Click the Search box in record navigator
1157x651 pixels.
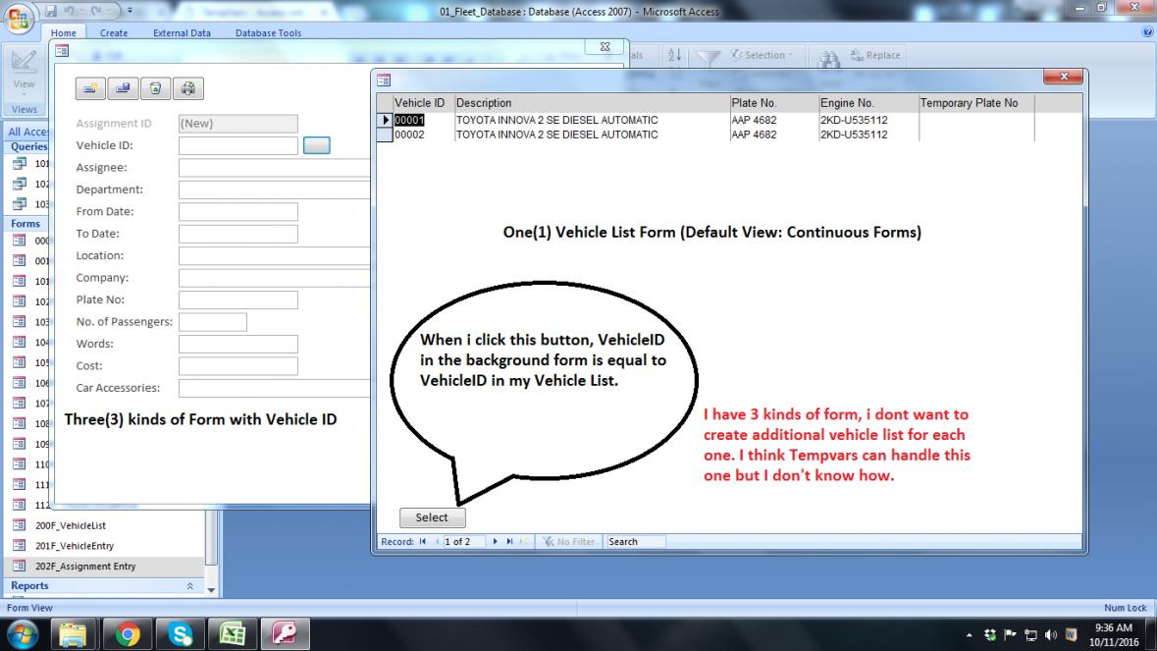[x=635, y=542]
